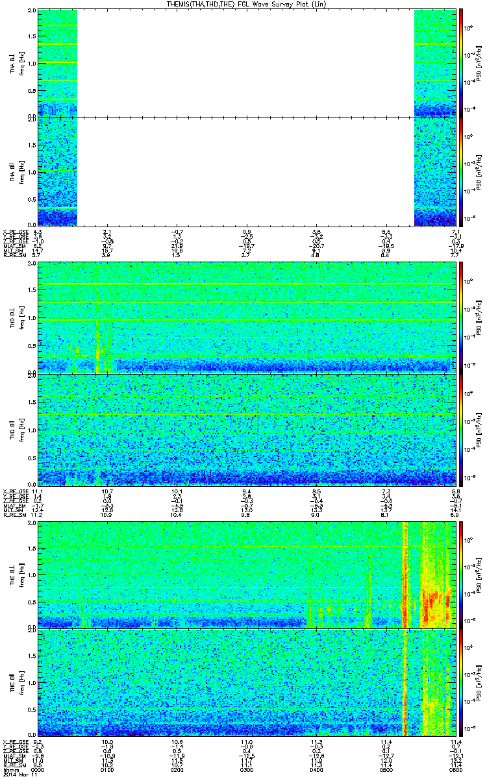Click the "2014 Mar 11" date label
Screen dimensions: 487x779
tap(19, 775)
